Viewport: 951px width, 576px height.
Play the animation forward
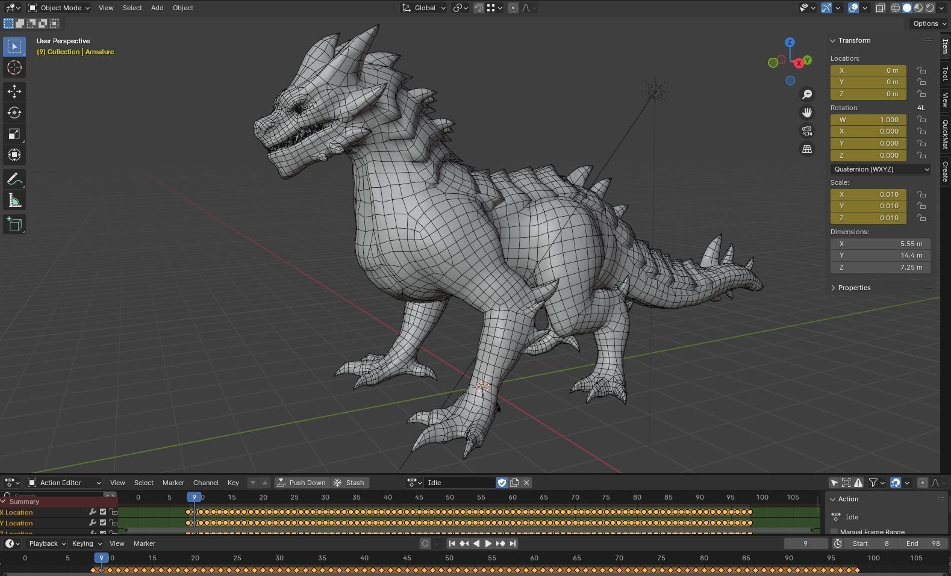point(488,543)
